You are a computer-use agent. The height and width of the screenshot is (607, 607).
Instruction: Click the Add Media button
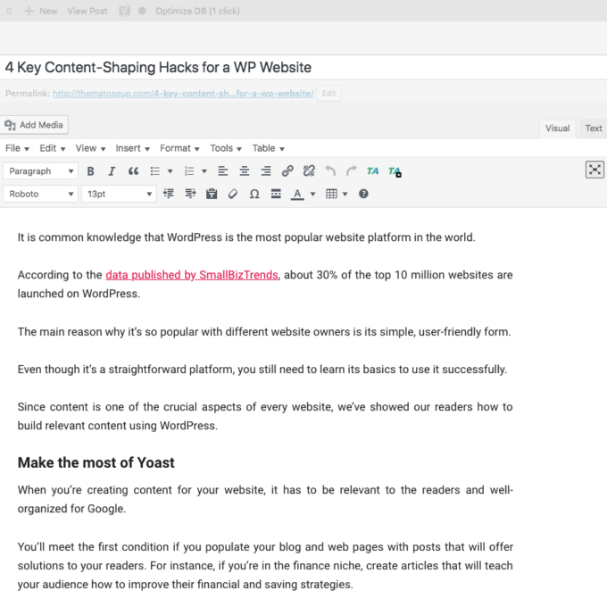click(x=35, y=125)
